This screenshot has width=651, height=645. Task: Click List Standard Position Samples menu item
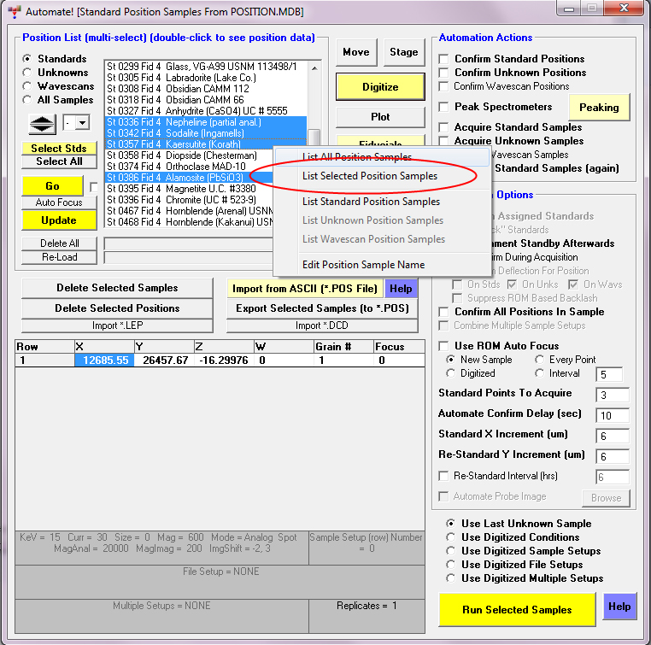tap(371, 202)
